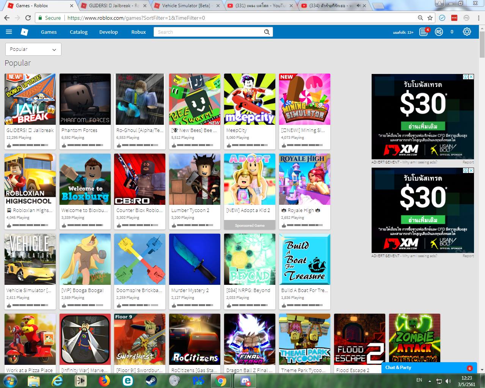Open the Lumber Tycoon 2 title link
Image resolution: width=485 pixels, height=388 pixels.
[x=190, y=210]
